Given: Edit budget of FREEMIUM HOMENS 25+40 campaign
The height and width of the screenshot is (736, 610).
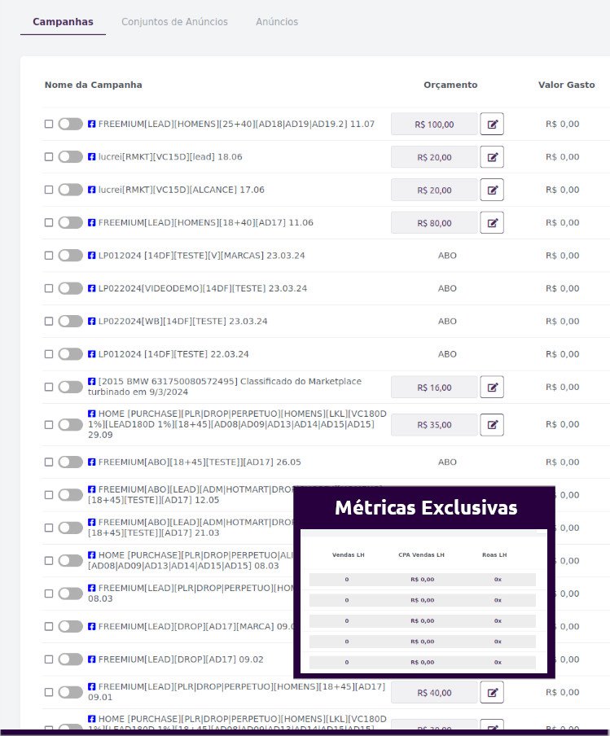Looking at the screenshot, I should click(492, 124).
